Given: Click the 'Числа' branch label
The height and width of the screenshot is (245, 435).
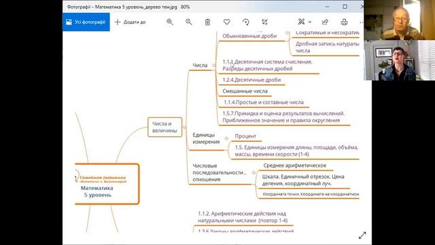Looking at the screenshot, I should pos(200,65).
